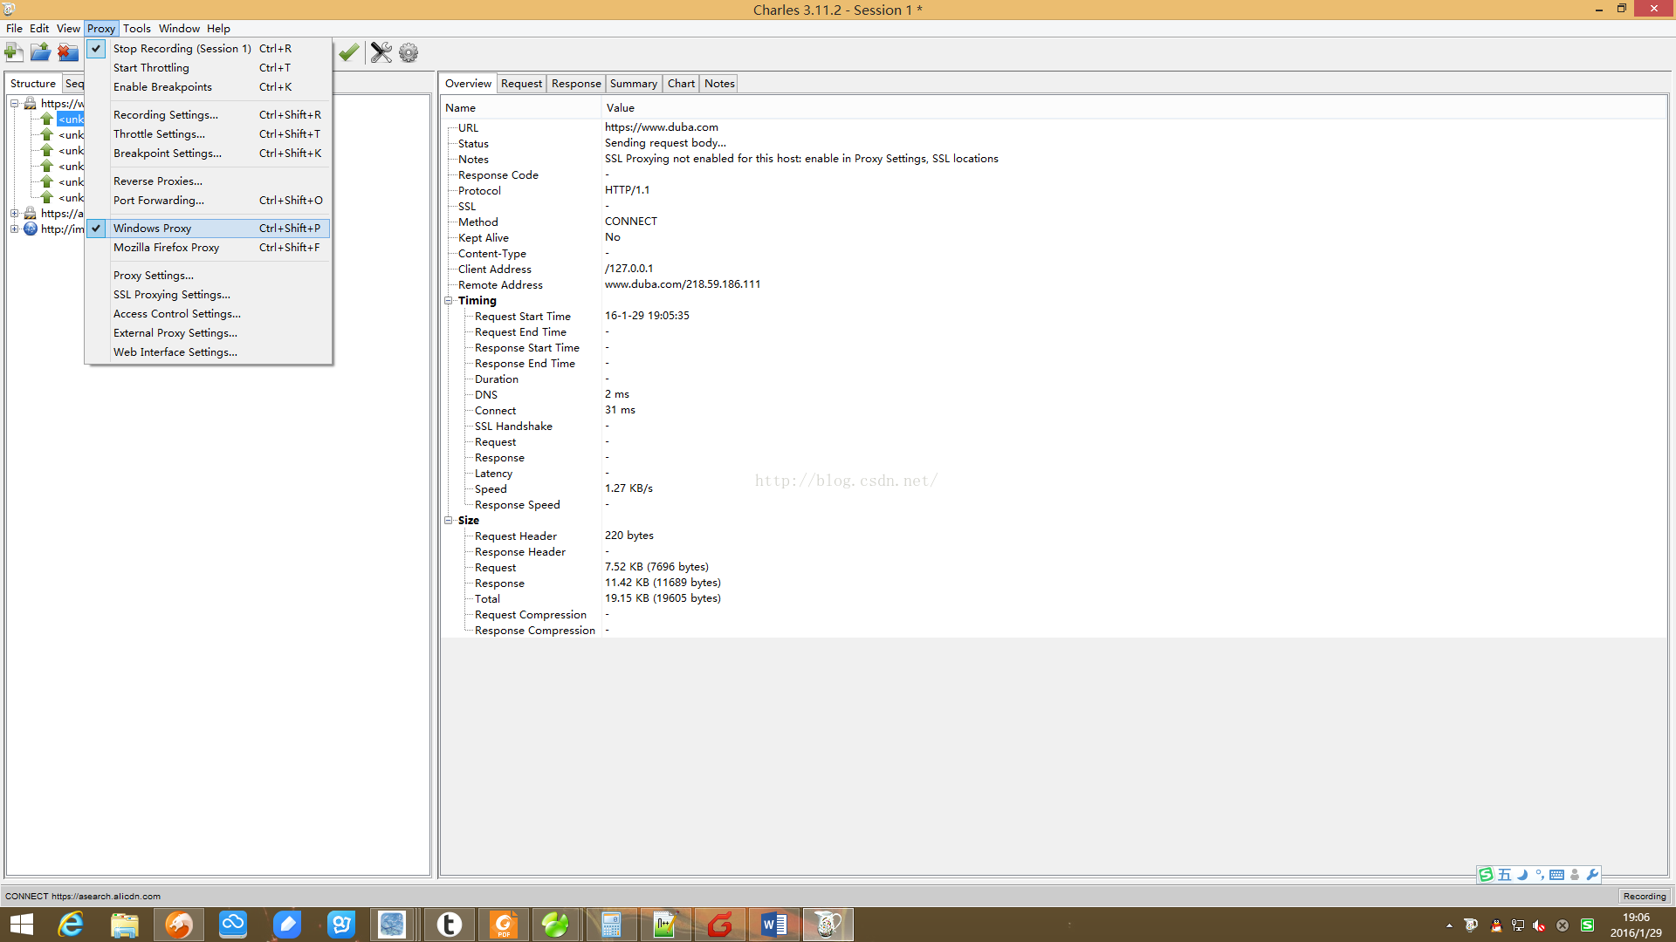Toggle Start Throttling in the Proxy menu
This screenshot has height=942, width=1676.
click(208, 68)
